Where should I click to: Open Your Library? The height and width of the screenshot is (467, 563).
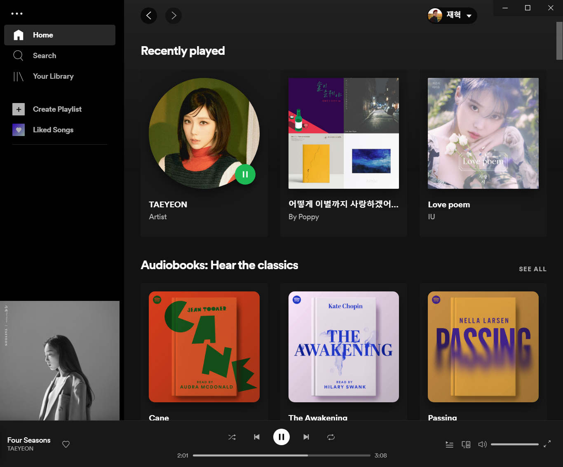click(x=60, y=76)
